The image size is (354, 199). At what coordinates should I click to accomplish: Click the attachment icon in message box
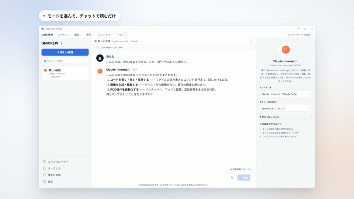tap(232, 178)
